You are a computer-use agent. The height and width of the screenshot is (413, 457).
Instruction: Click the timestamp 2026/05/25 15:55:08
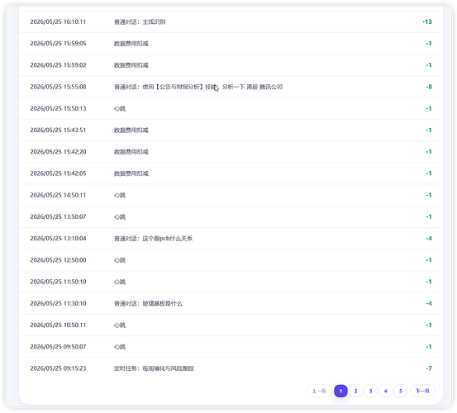click(x=58, y=87)
